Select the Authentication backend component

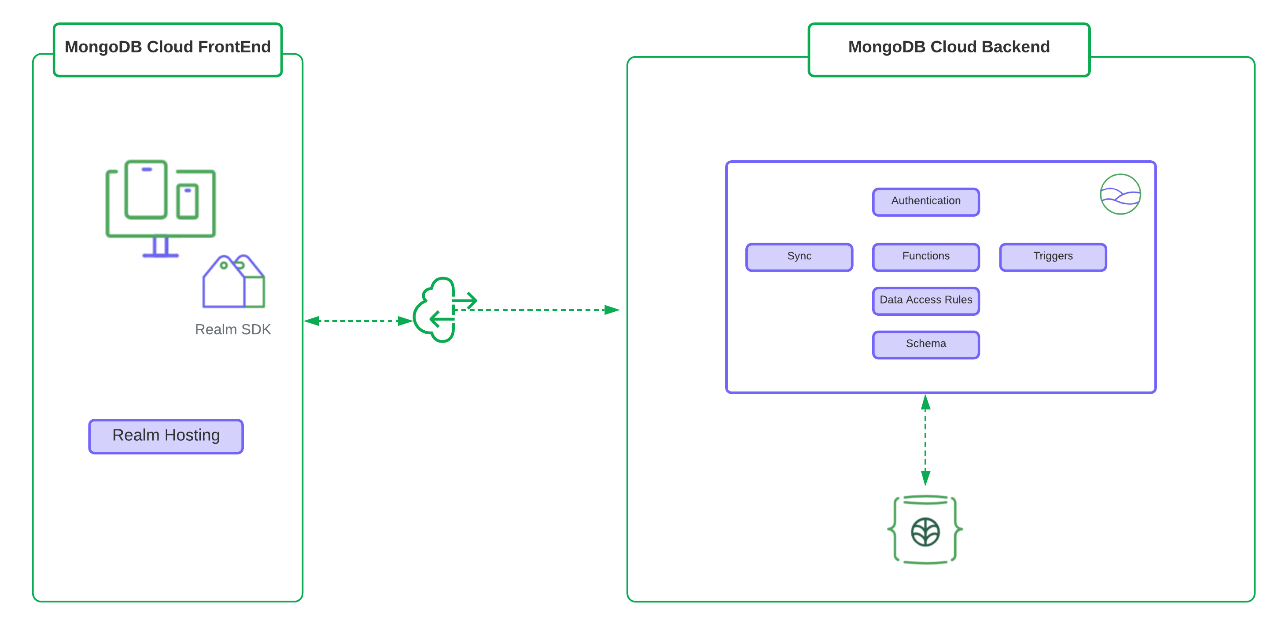click(x=925, y=201)
